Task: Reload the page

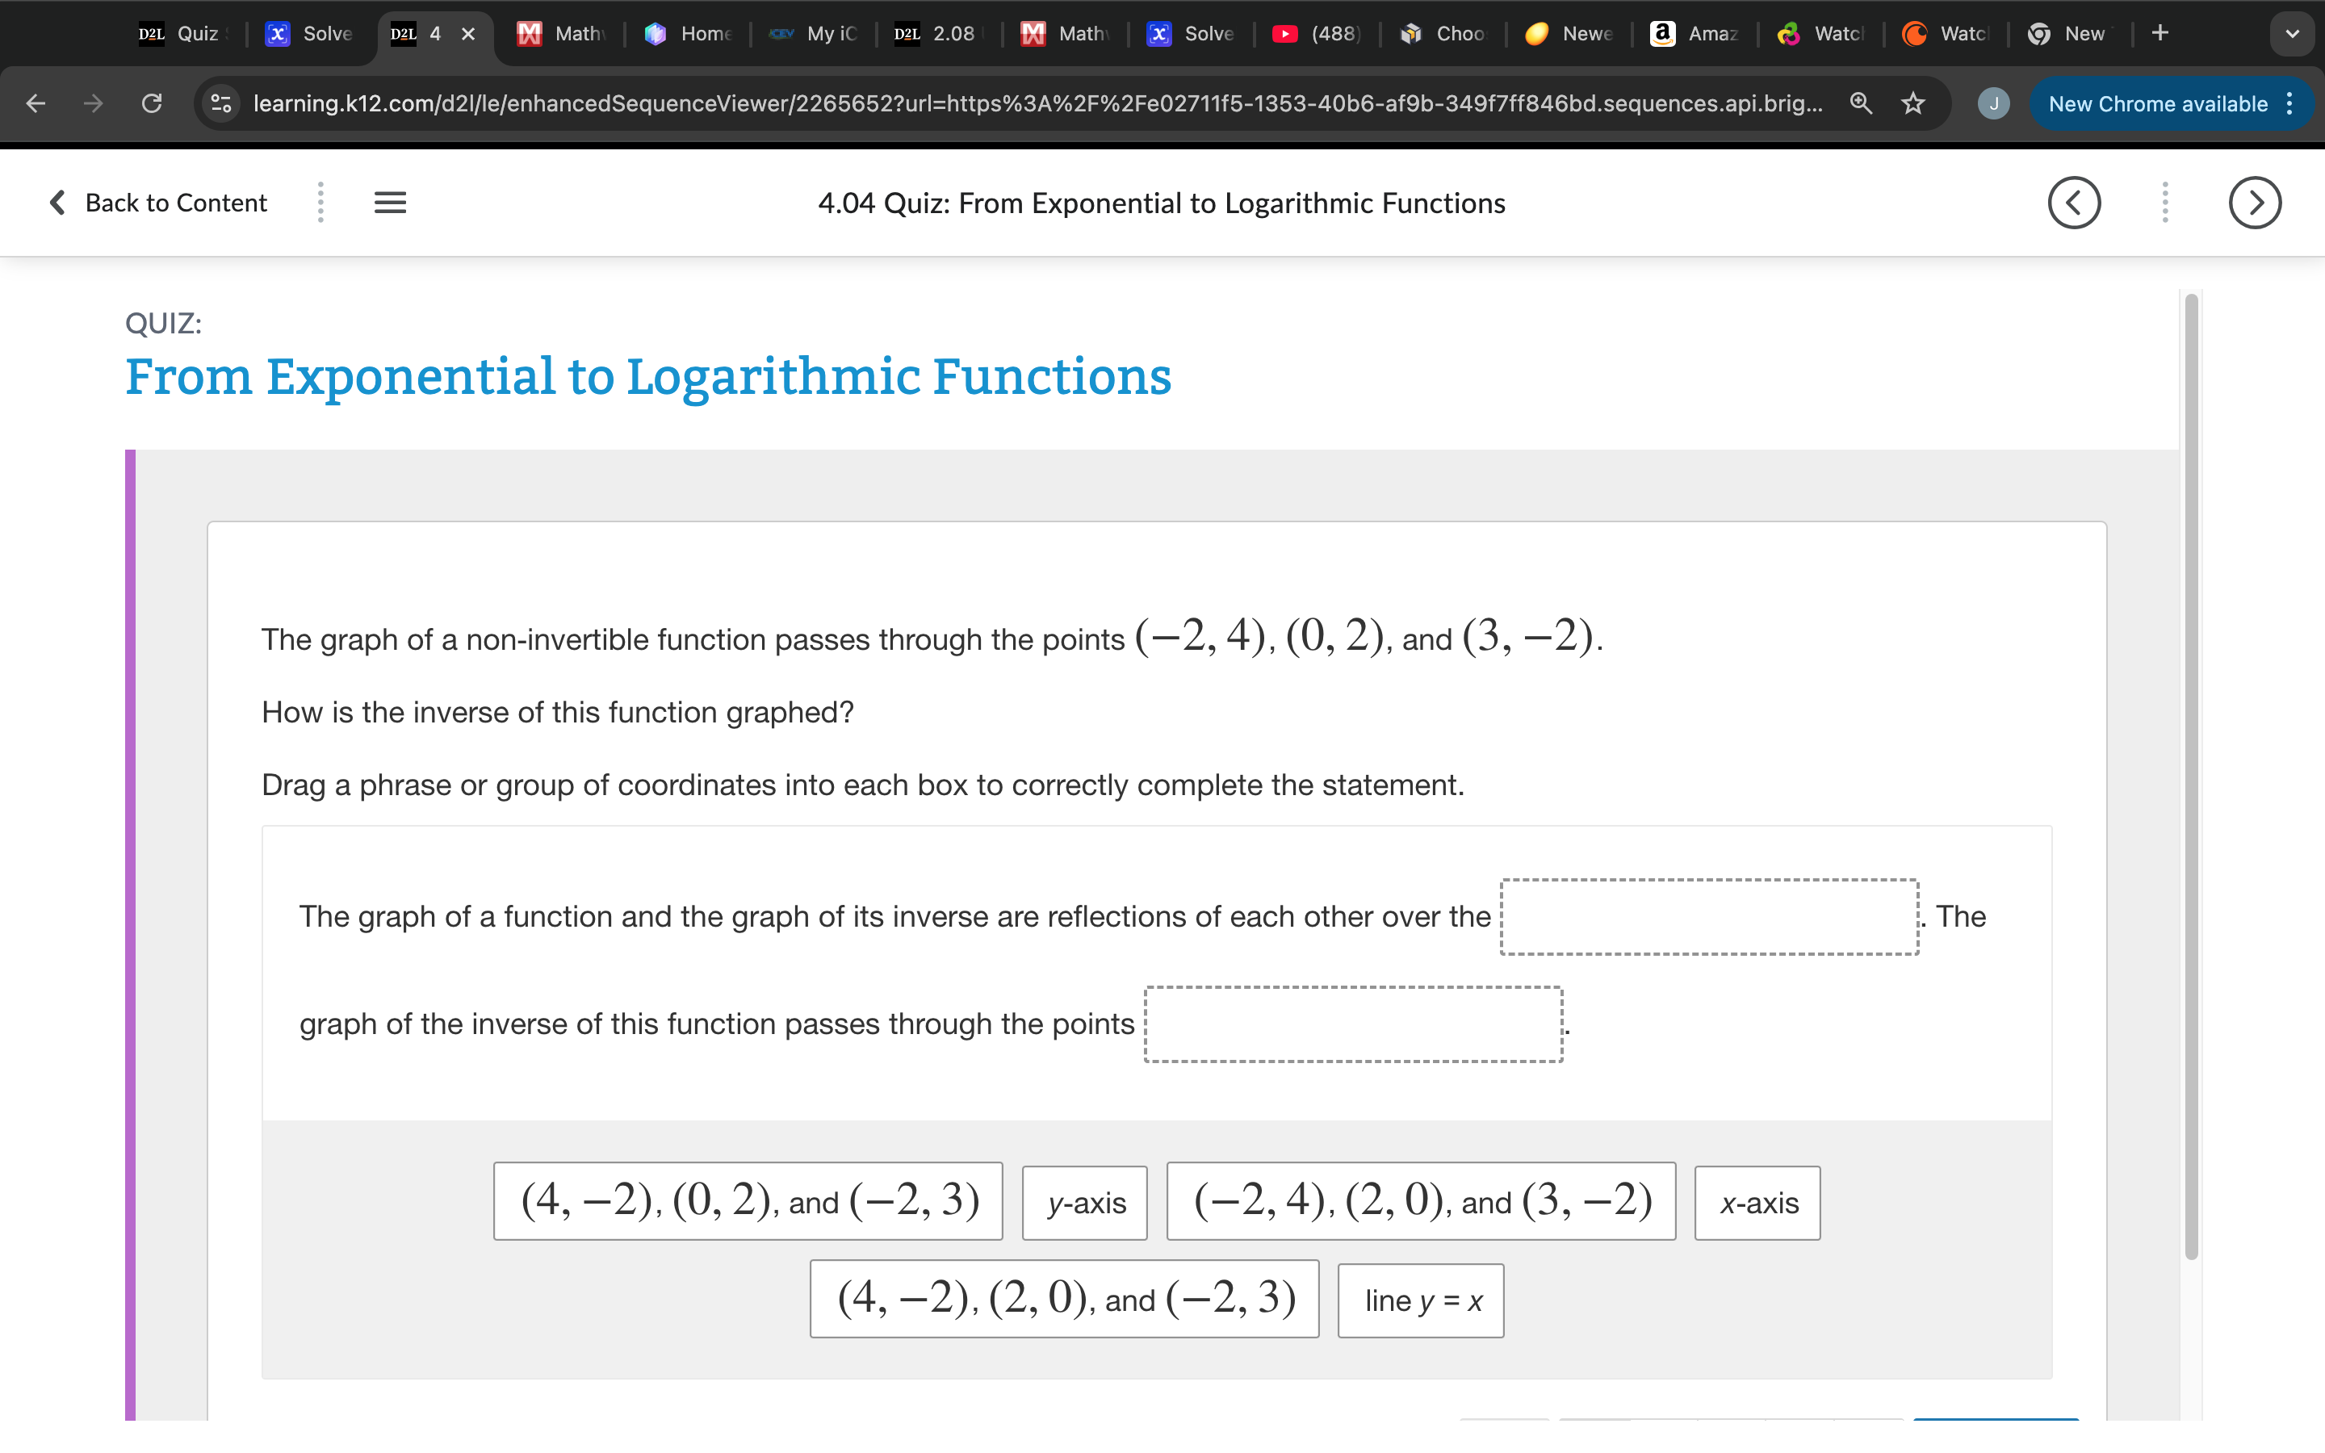Action: 152,103
